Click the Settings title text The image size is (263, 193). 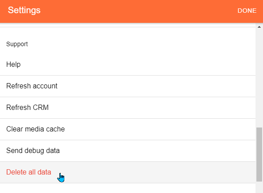24,11
